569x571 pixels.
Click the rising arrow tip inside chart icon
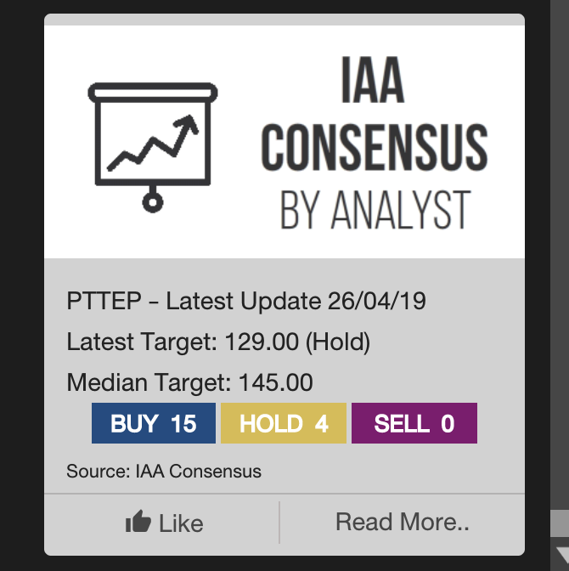point(191,126)
